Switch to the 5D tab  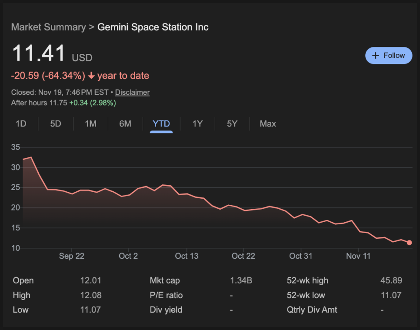coord(56,124)
